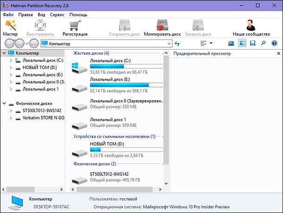Click the view mode list icon

point(204,43)
